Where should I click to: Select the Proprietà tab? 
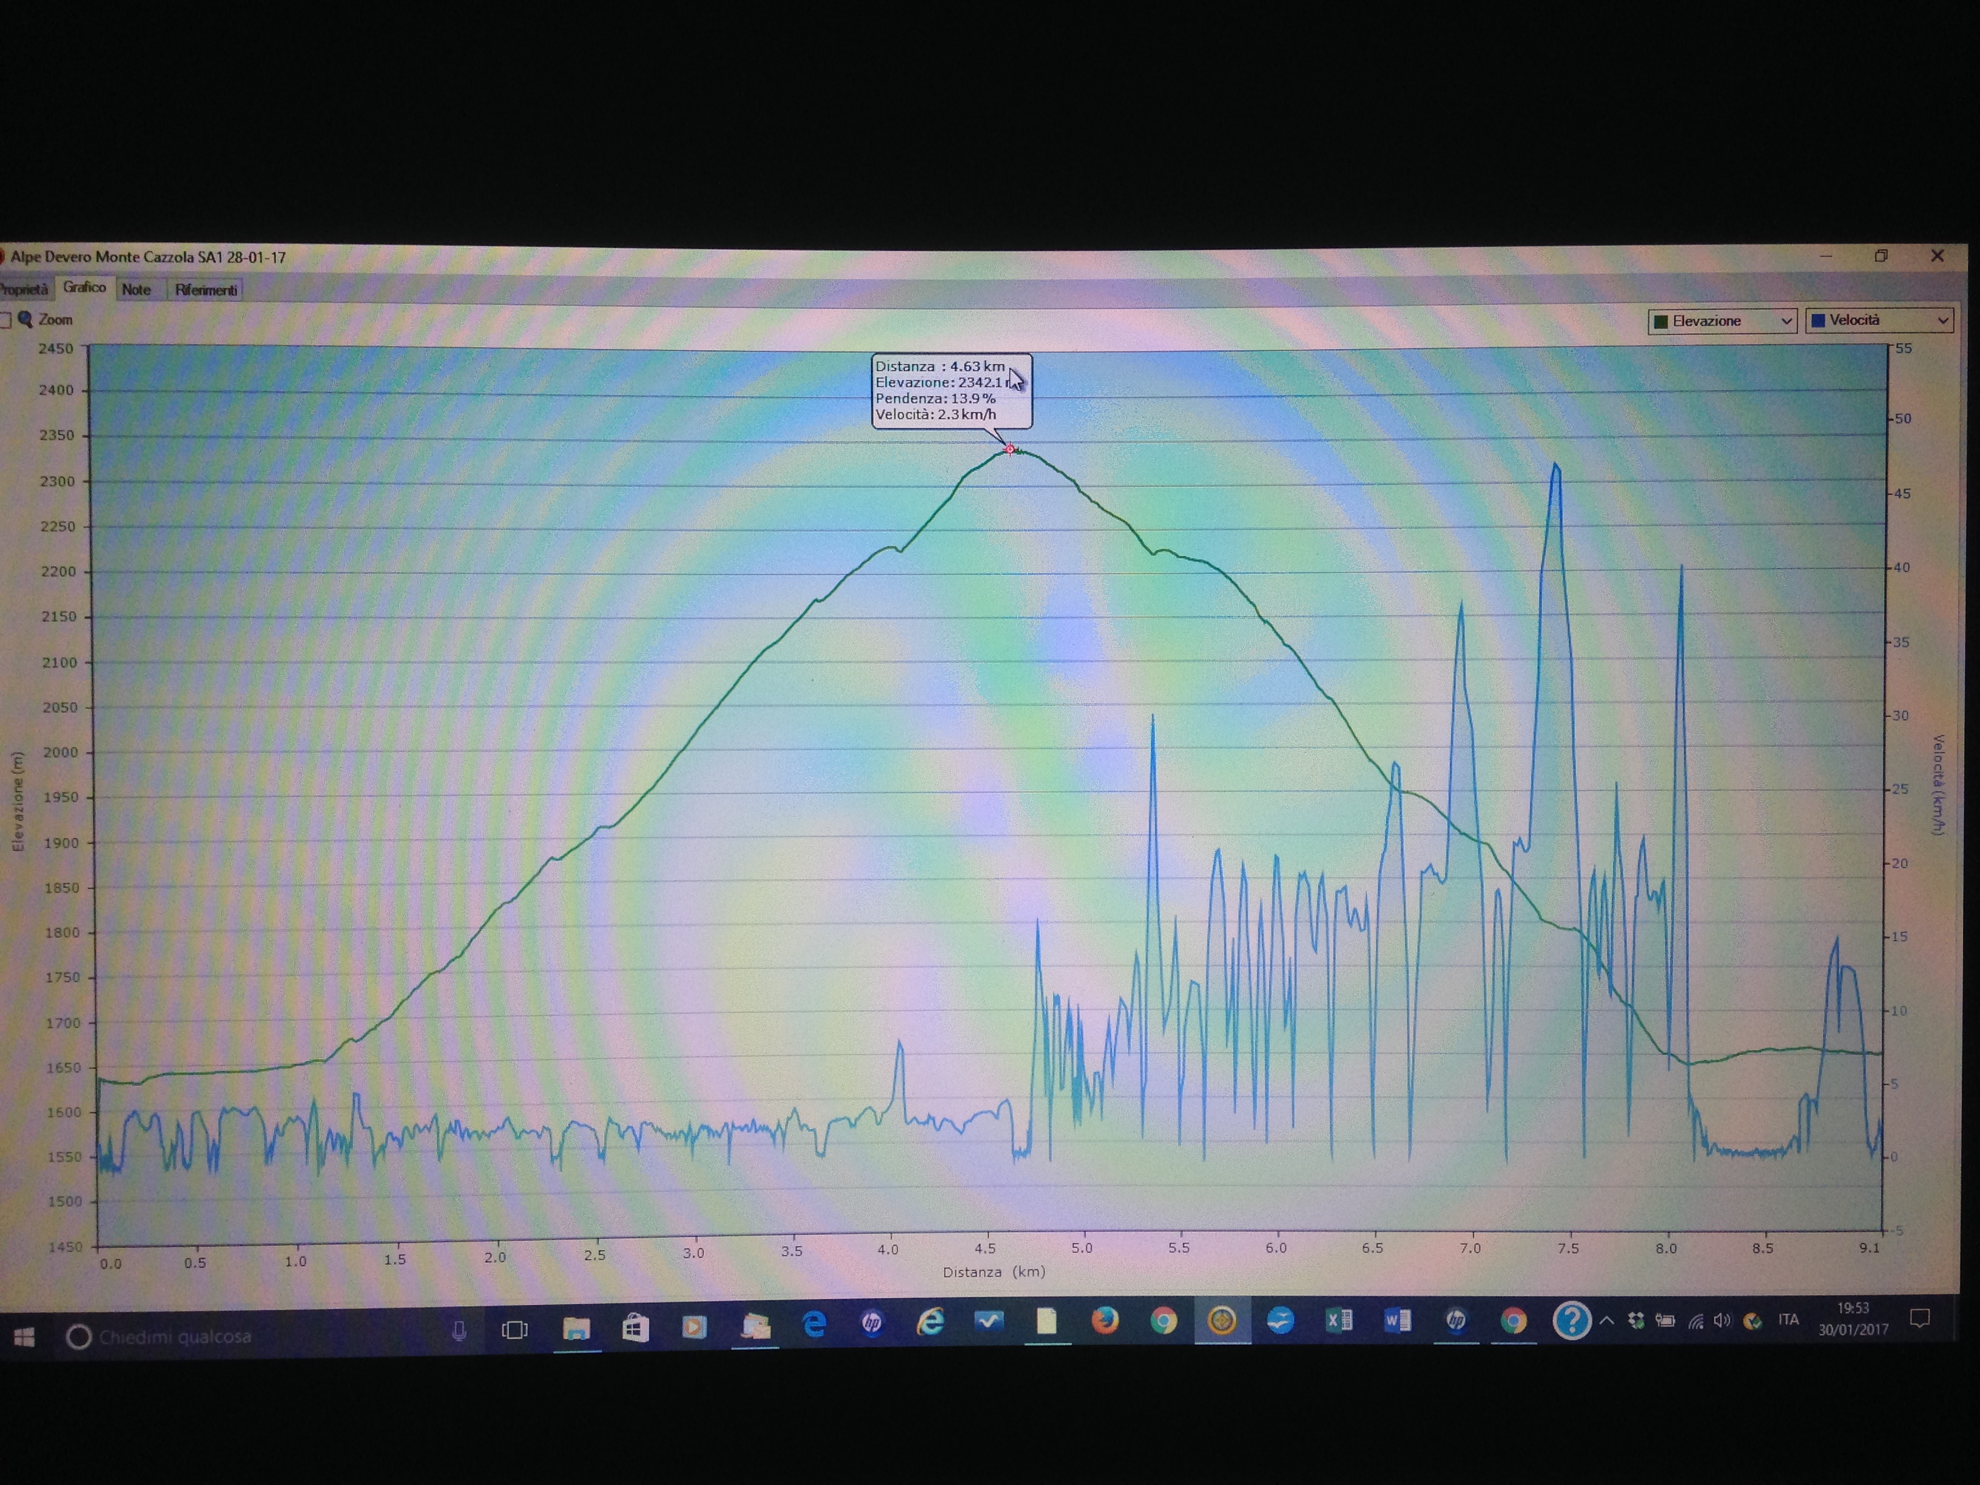[x=24, y=289]
